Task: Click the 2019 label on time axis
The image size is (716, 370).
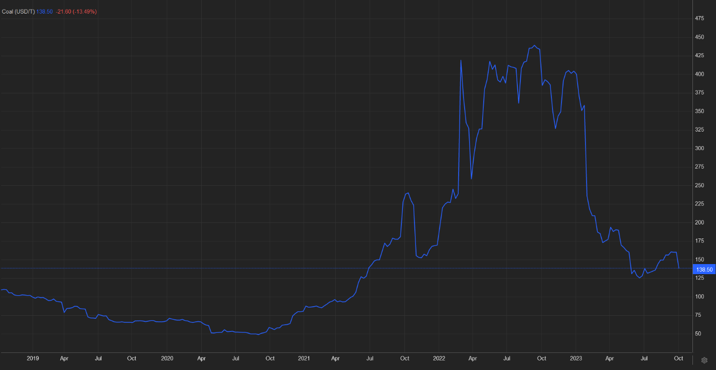Action: click(x=33, y=358)
